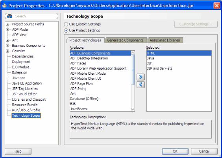Click the right arrow to add technology
The height and width of the screenshot is (158, 222).
pyautogui.click(x=141, y=77)
